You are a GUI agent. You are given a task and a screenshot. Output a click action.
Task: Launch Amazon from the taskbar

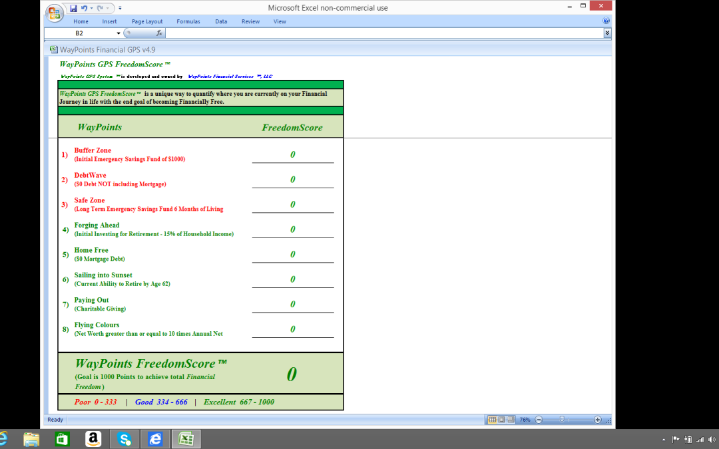[93, 439]
